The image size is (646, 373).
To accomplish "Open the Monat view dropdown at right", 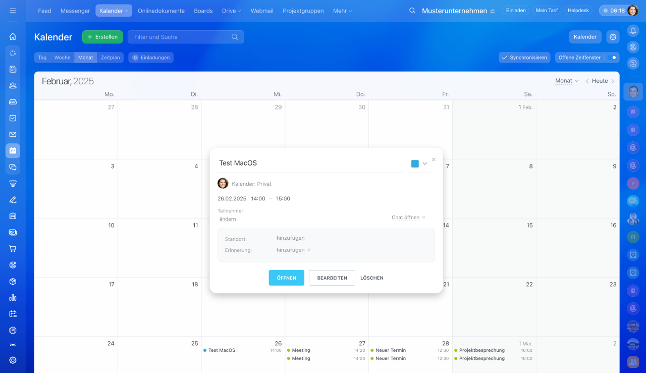I will tap(567, 81).
